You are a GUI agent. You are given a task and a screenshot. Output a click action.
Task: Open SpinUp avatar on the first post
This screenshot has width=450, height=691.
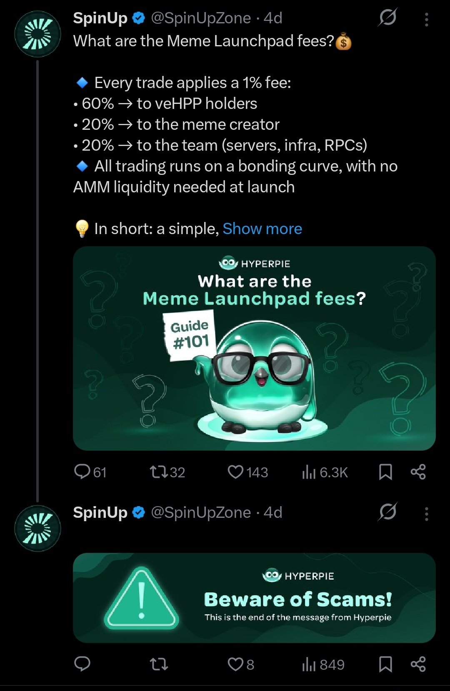coord(37,34)
